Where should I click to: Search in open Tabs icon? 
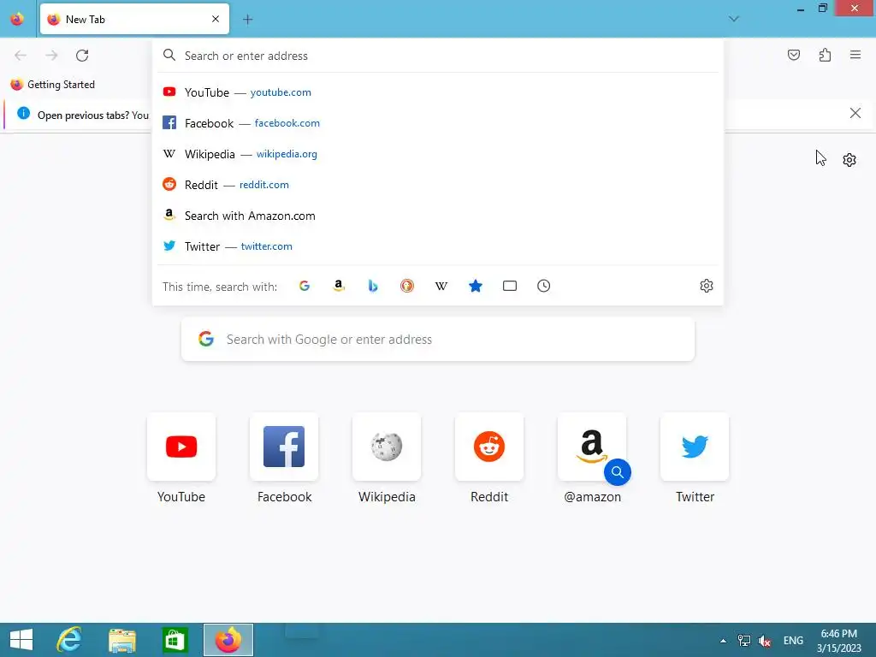click(510, 286)
